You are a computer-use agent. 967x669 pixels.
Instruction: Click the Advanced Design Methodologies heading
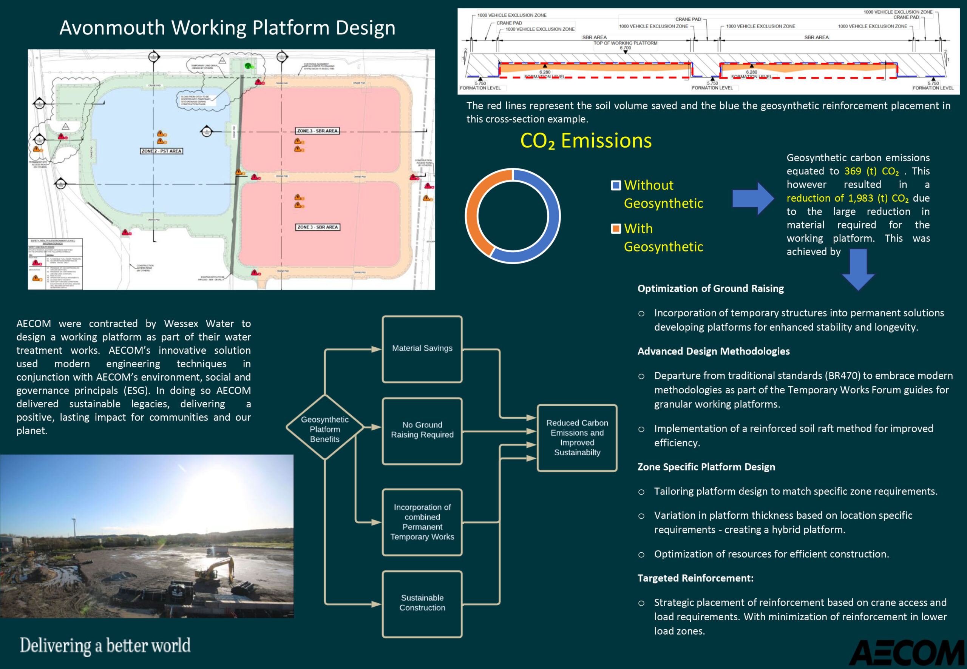pos(713,351)
